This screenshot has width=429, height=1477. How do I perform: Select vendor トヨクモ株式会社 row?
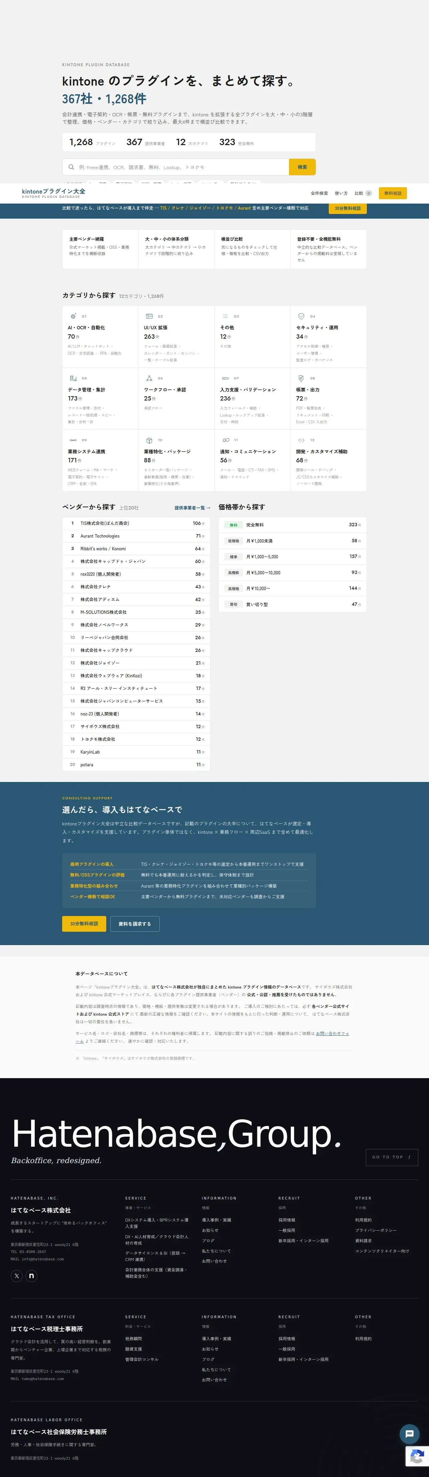136,739
